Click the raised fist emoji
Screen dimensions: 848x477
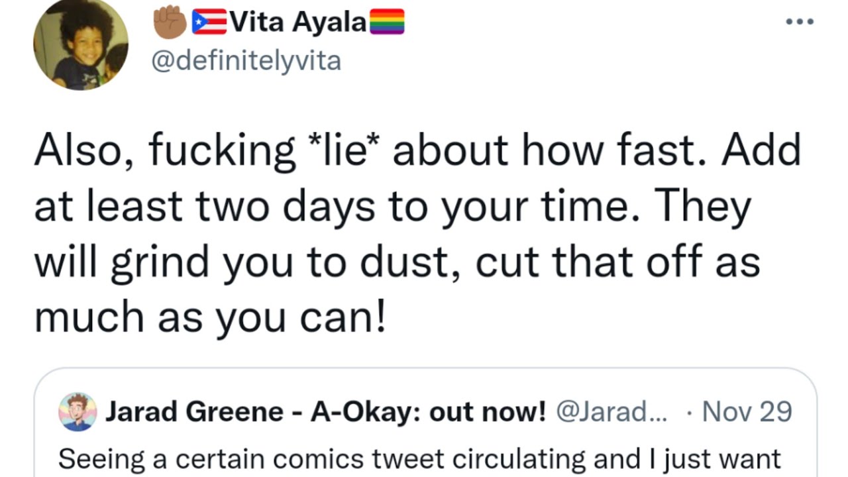(170, 23)
